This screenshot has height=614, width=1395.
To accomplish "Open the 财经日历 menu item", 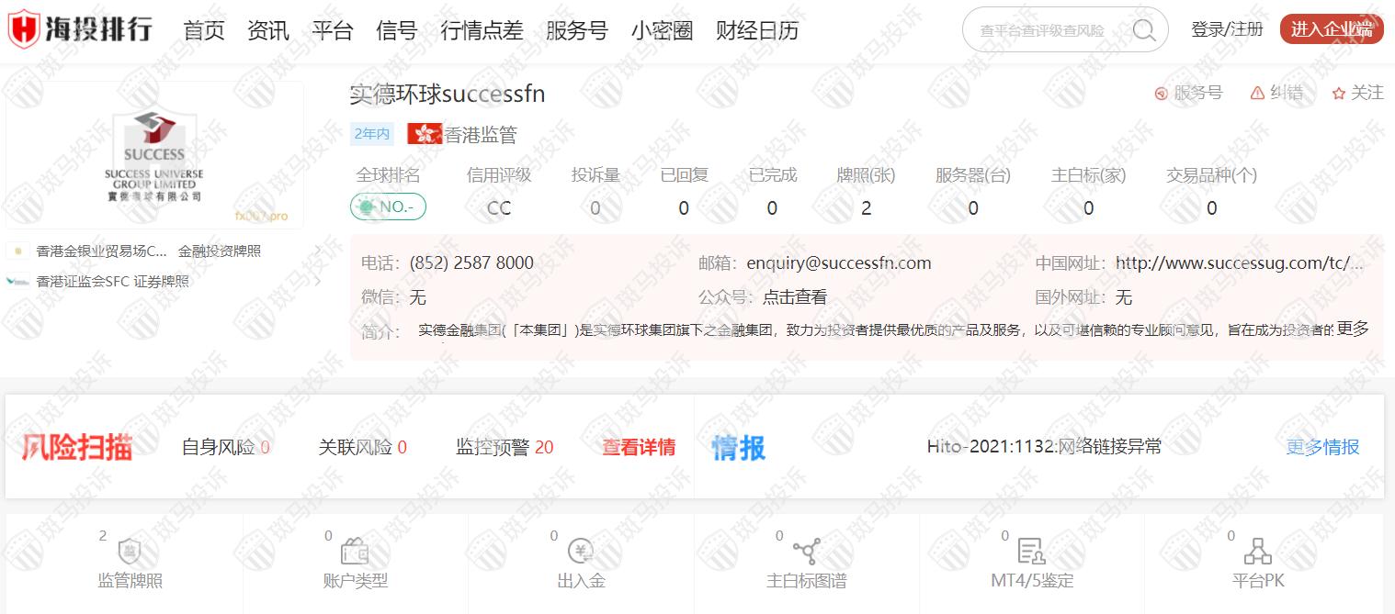I will pyautogui.click(x=756, y=30).
